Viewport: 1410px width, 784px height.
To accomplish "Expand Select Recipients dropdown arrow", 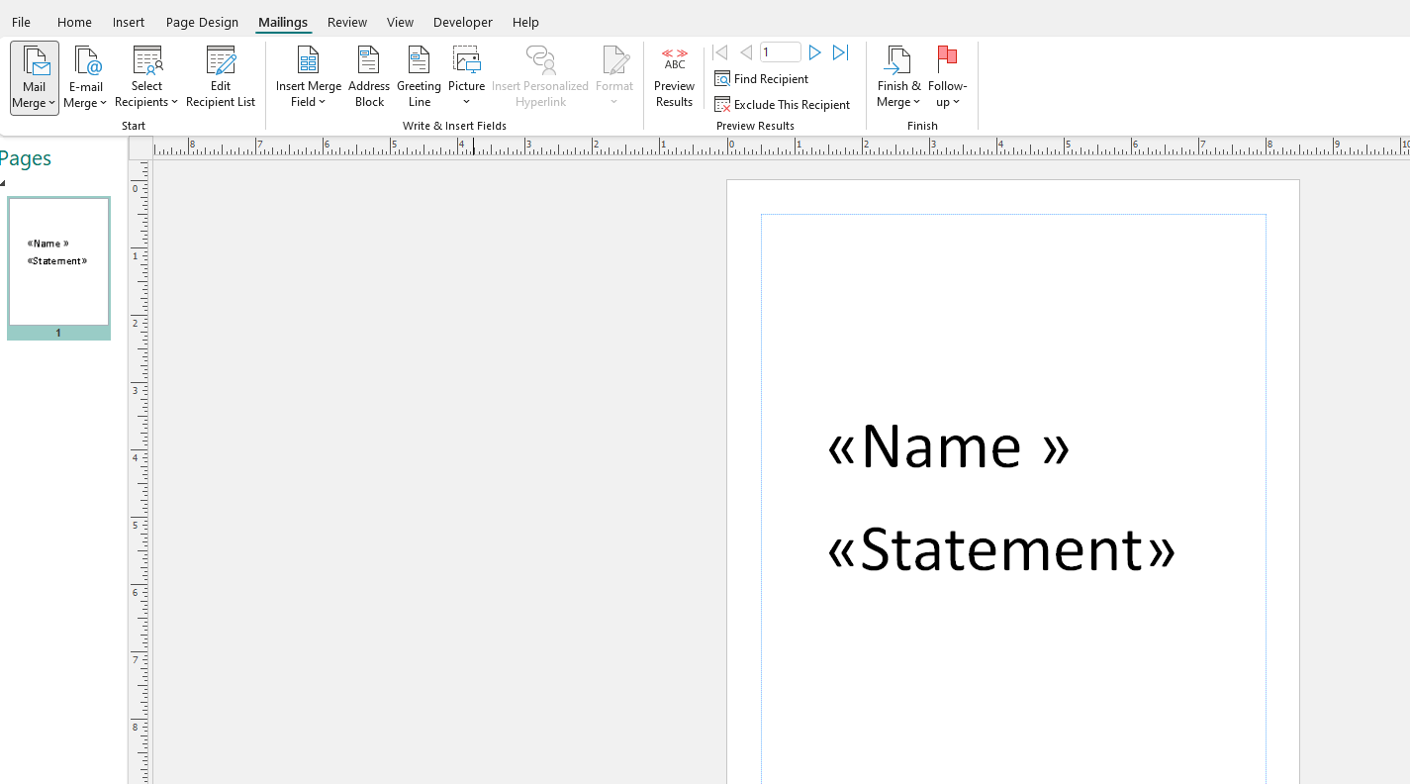I will (175, 102).
